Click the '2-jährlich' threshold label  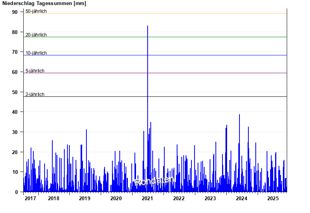tap(35, 94)
